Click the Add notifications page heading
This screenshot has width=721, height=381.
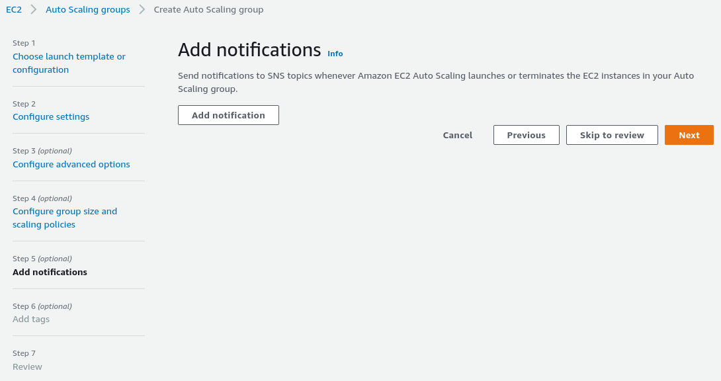click(x=249, y=50)
